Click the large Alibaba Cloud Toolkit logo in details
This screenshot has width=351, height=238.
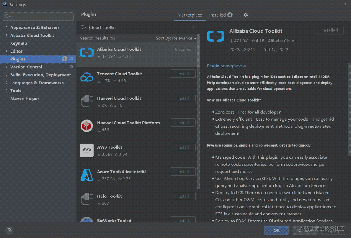(x=216, y=36)
